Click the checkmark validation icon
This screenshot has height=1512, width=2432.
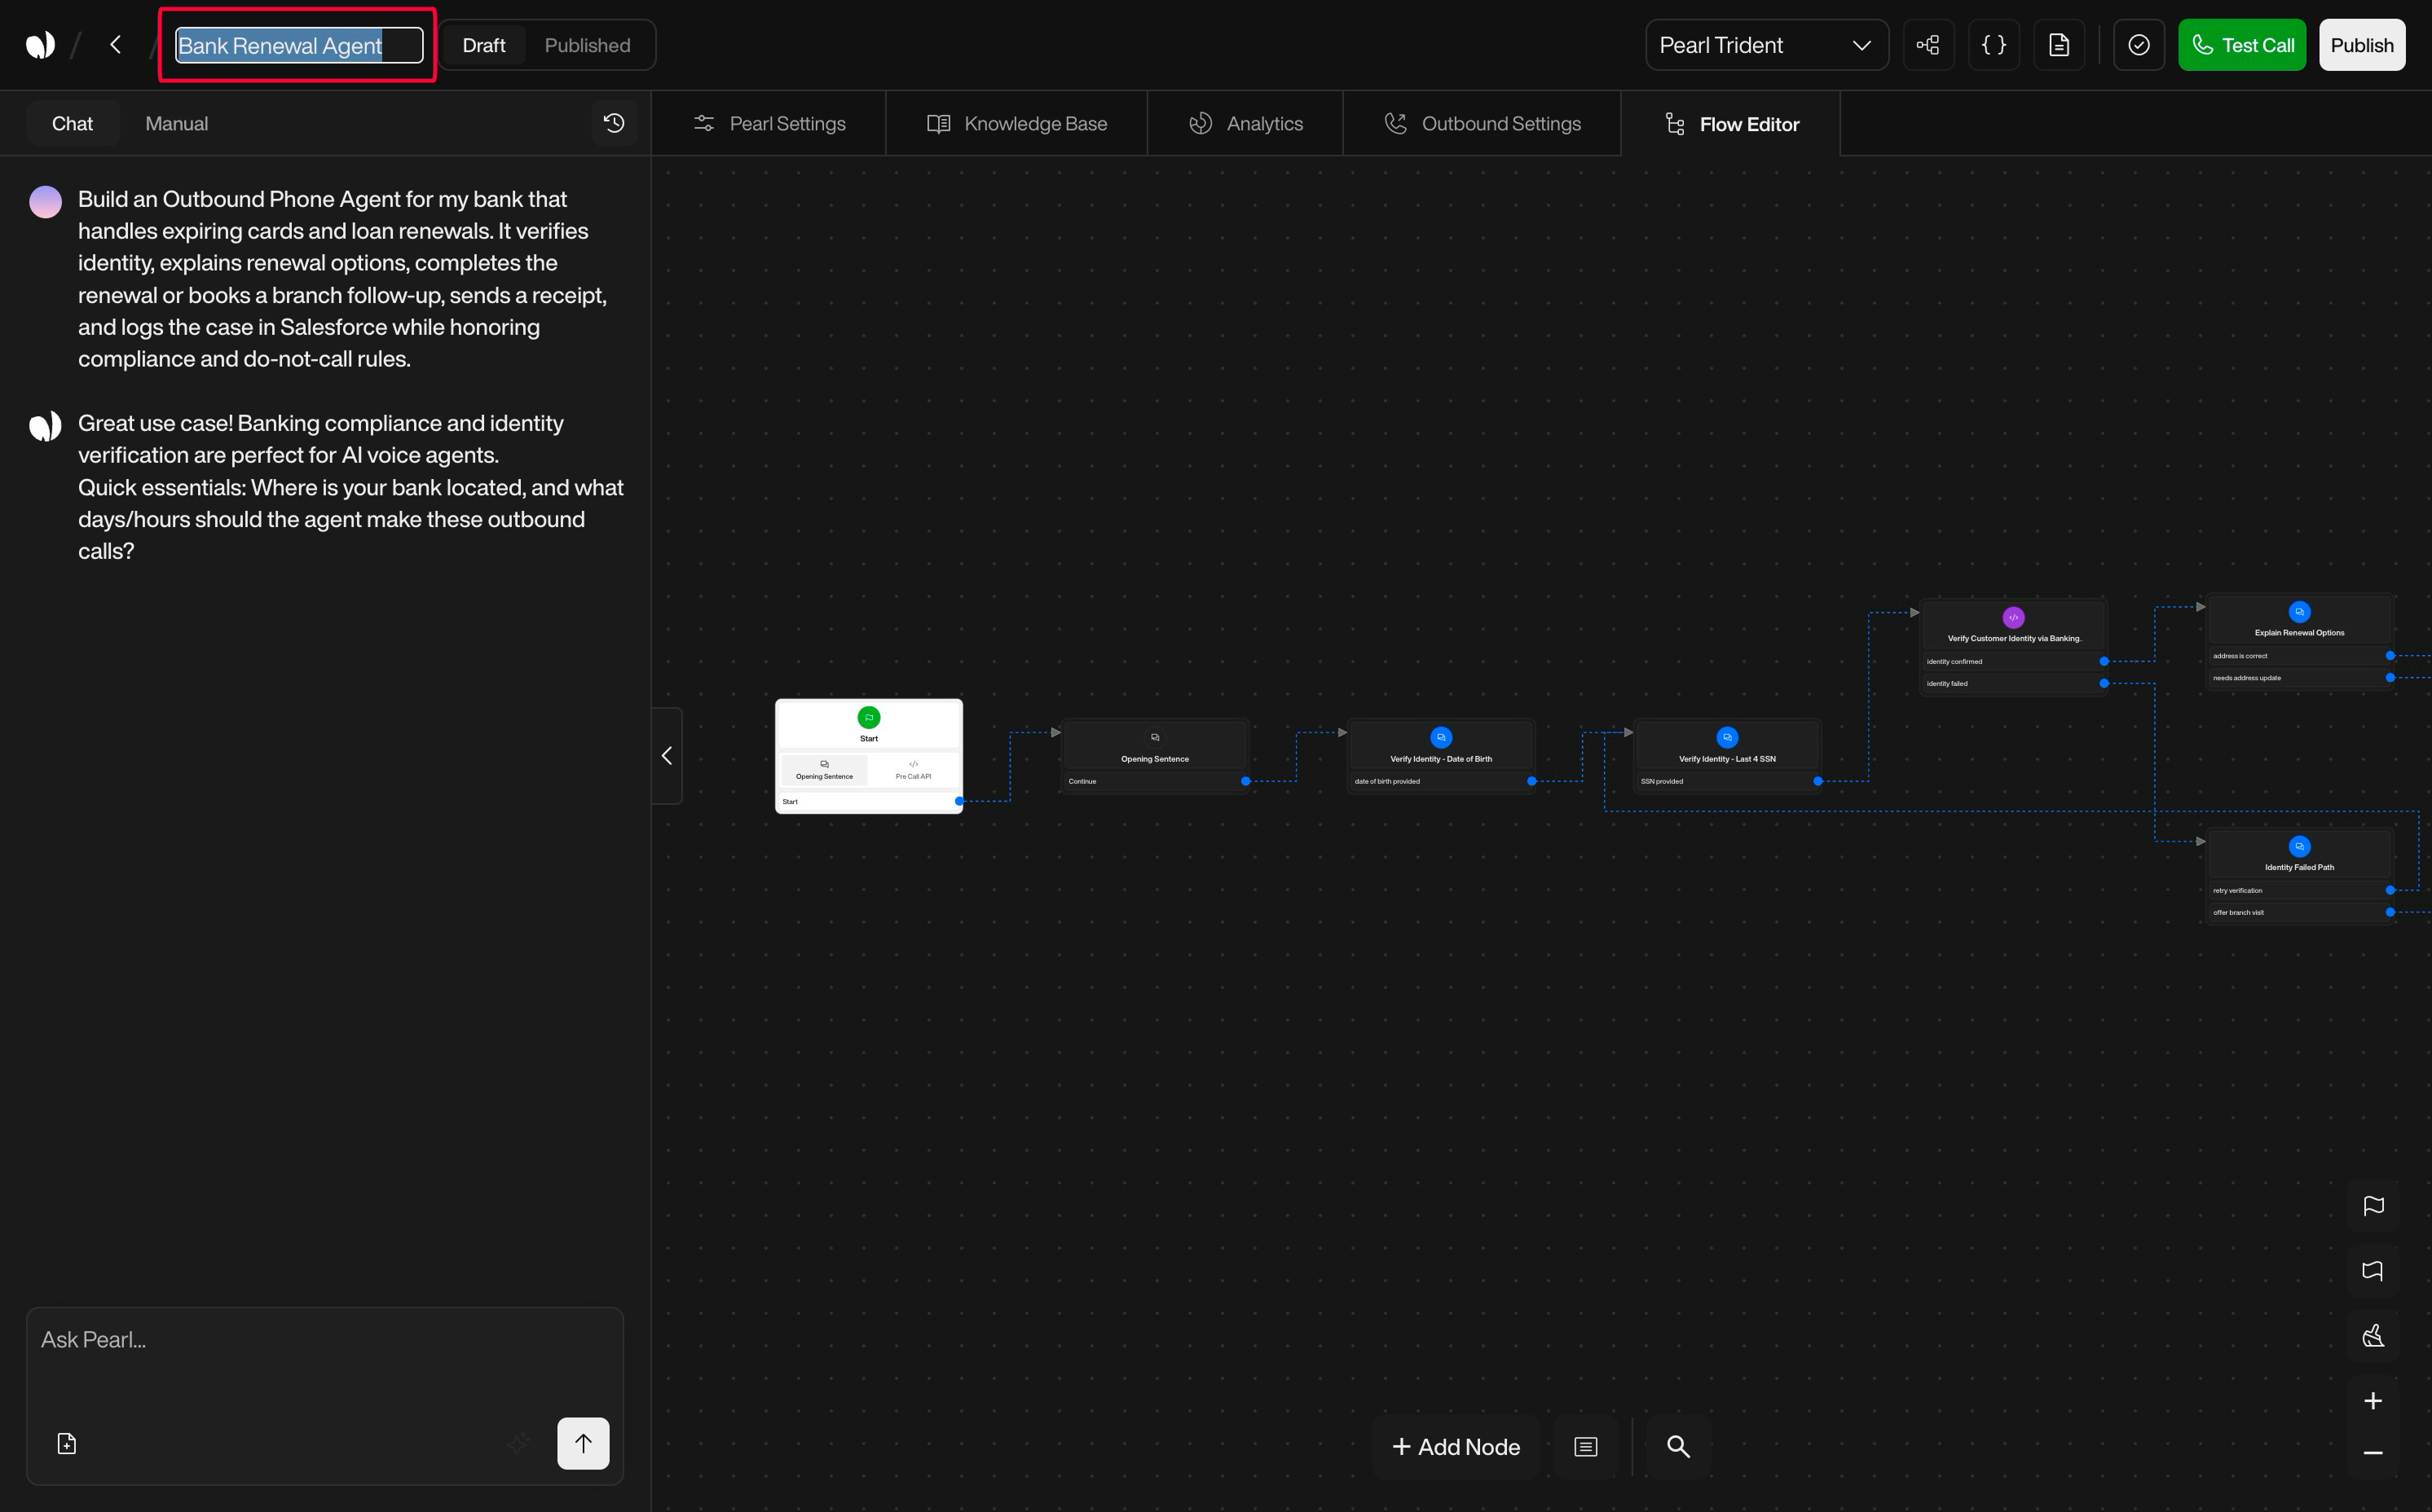click(x=2139, y=44)
